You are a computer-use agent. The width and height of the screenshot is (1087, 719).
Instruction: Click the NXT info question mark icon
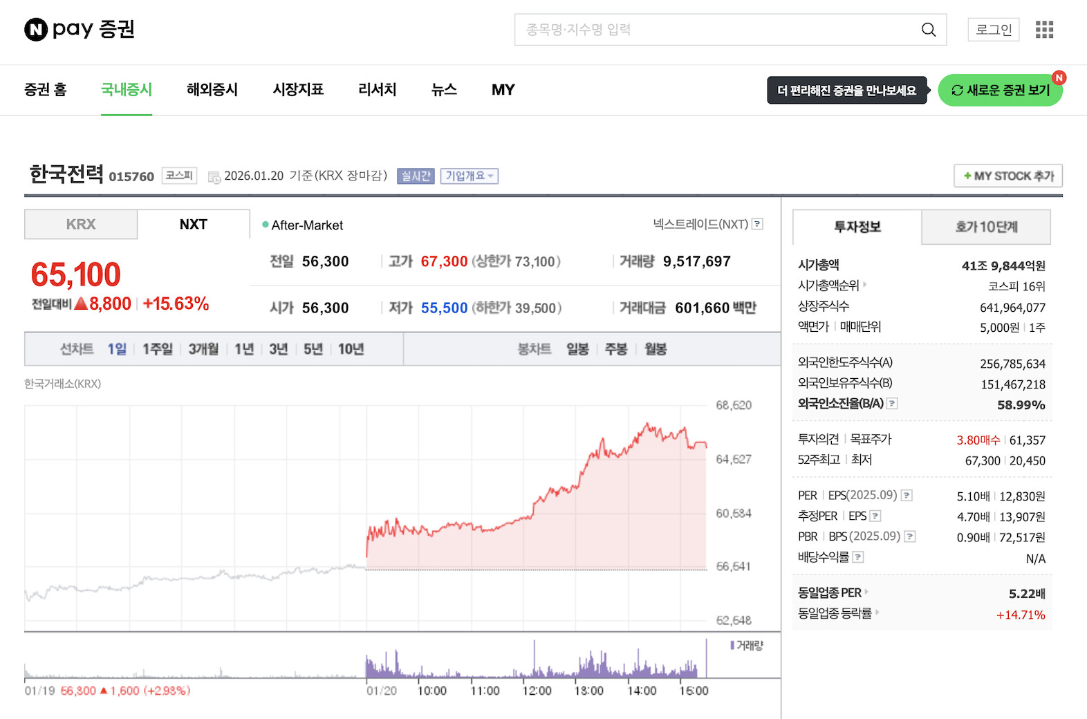[758, 224]
